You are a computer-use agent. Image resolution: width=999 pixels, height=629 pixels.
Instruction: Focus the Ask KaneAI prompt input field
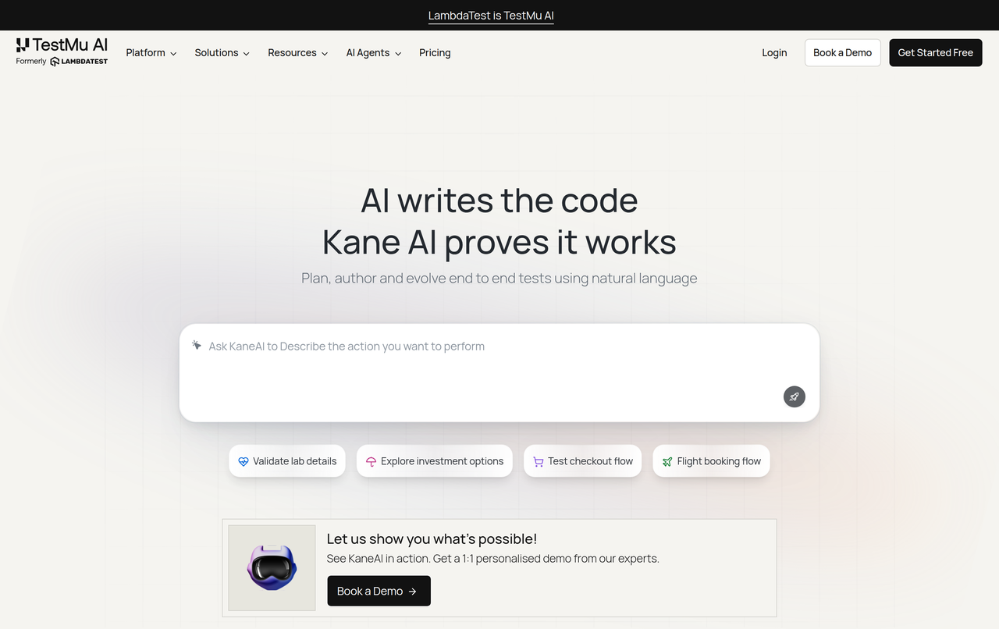pyautogui.click(x=499, y=373)
